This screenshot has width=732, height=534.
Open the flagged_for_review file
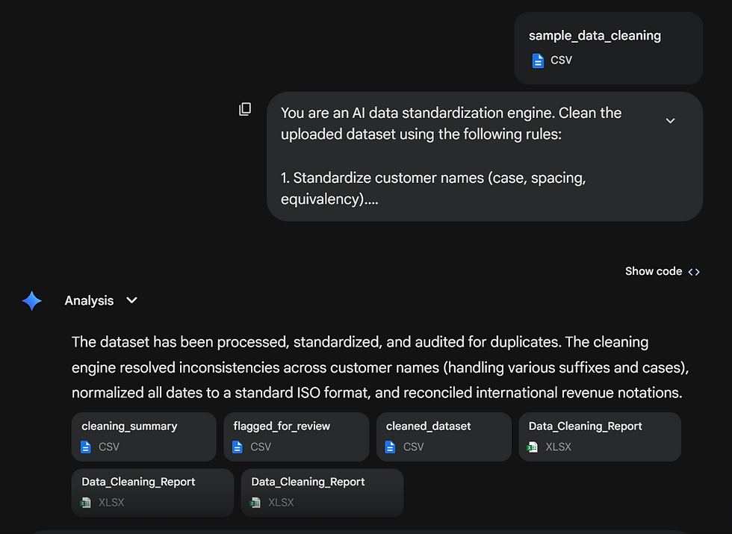[x=296, y=436]
